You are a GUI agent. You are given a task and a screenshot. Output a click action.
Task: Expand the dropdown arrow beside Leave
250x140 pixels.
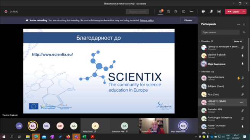click(244, 11)
